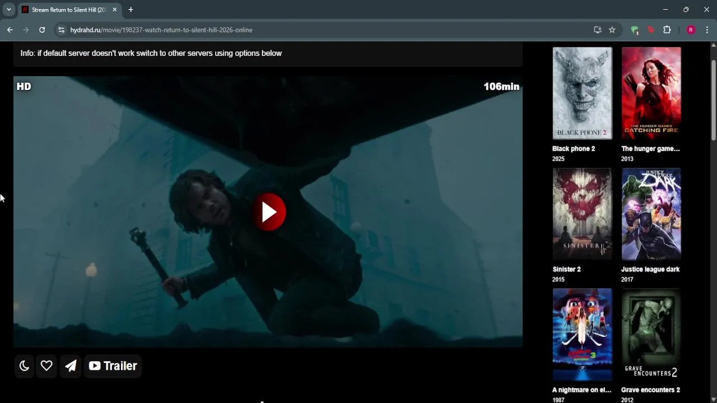Go forward with browser arrow
The width and height of the screenshot is (717, 403).
pos(26,30)
